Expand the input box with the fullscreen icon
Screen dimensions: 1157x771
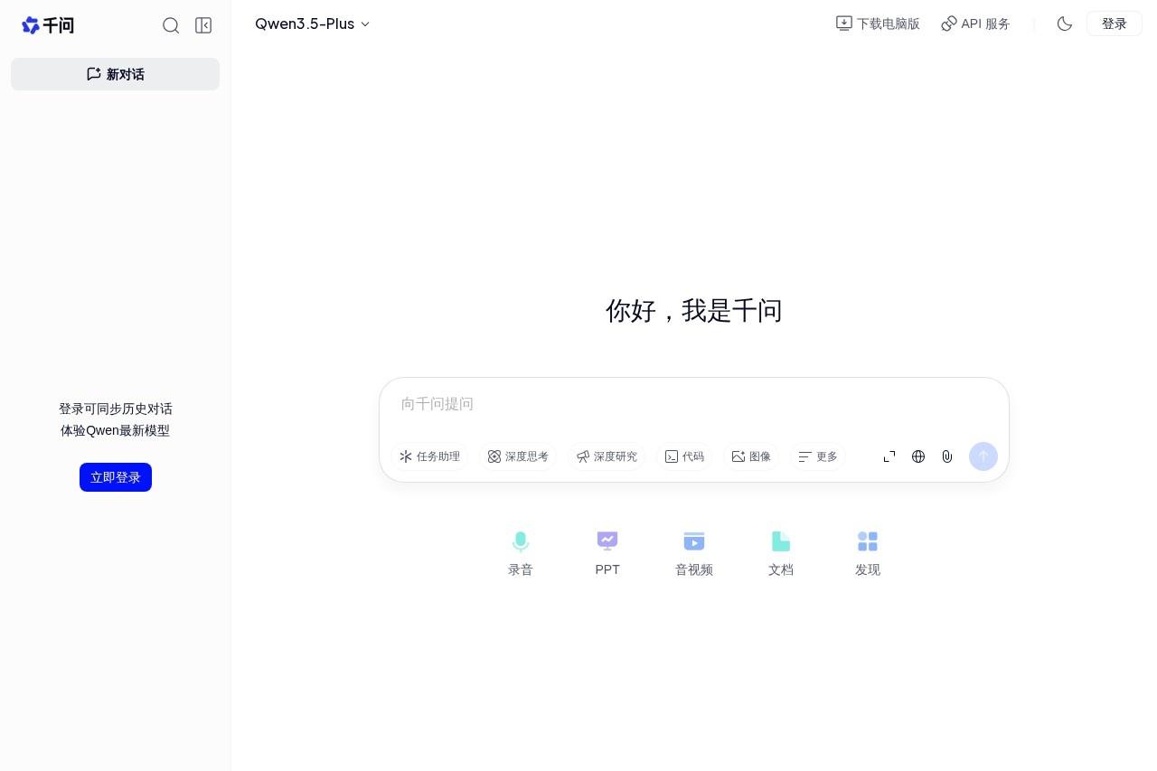[x=889, y=456]
